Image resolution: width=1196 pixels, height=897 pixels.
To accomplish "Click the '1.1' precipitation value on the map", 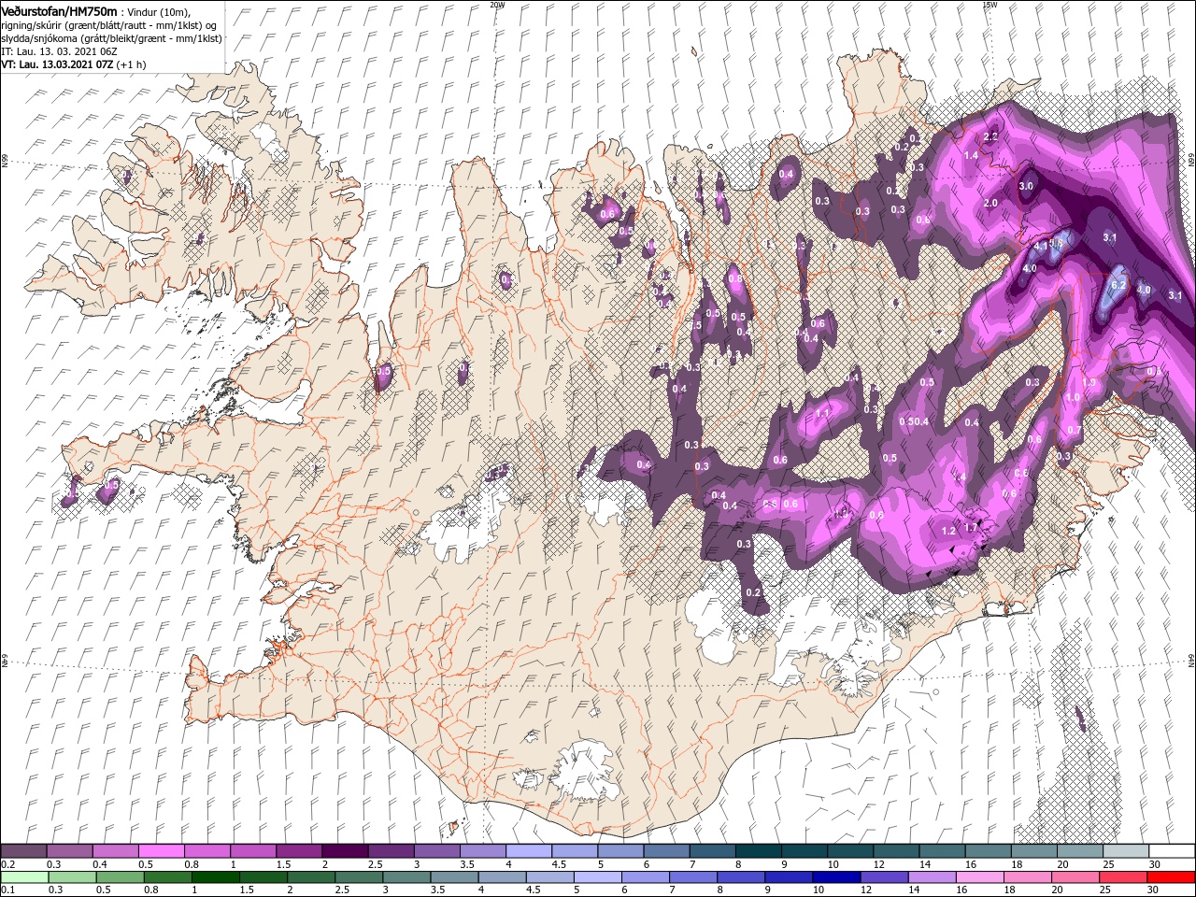I will [x=823, y=413].
